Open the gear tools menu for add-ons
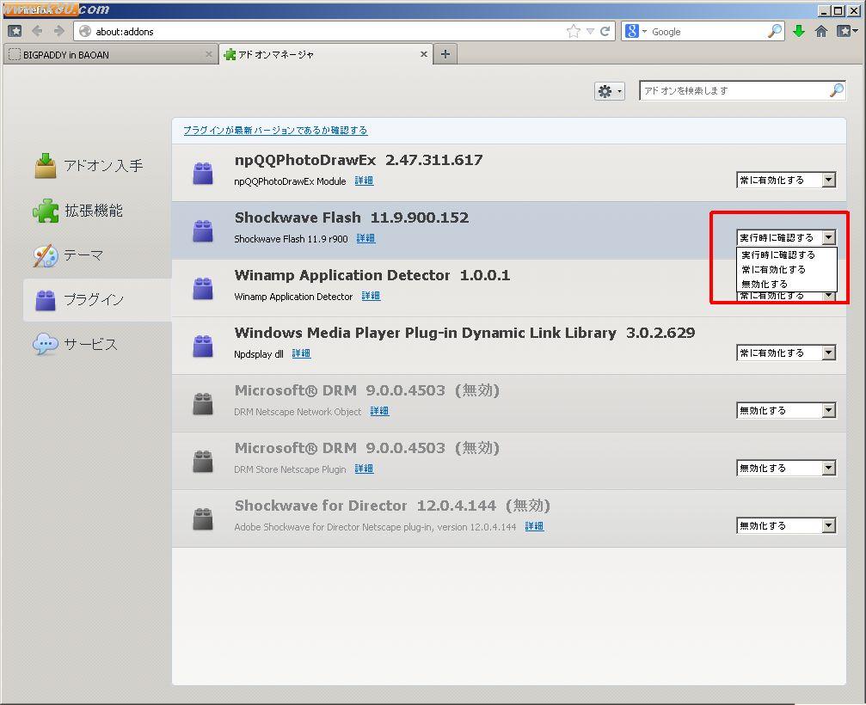This screenshot has width=866, height=705. pos(609,91)
